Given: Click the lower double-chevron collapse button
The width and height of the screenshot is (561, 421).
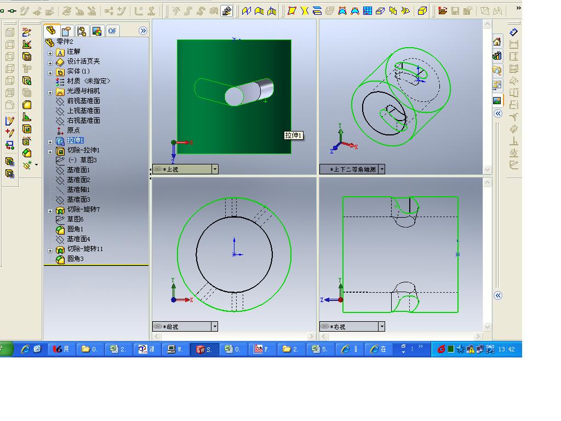Looking at the screenshot, I should click(x=498, y=295).
